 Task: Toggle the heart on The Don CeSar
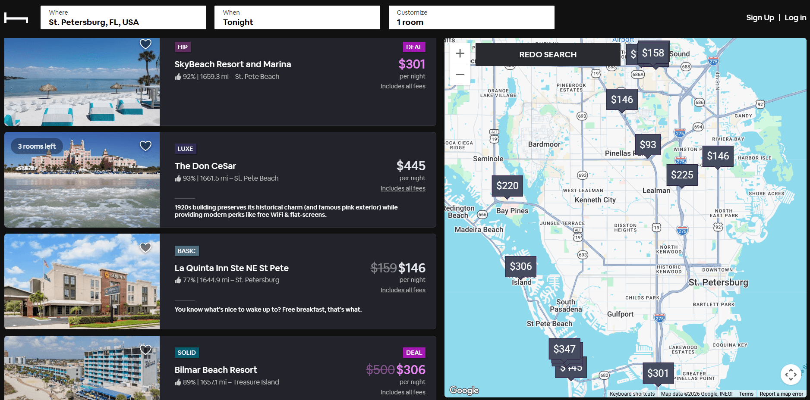point(145,146)
